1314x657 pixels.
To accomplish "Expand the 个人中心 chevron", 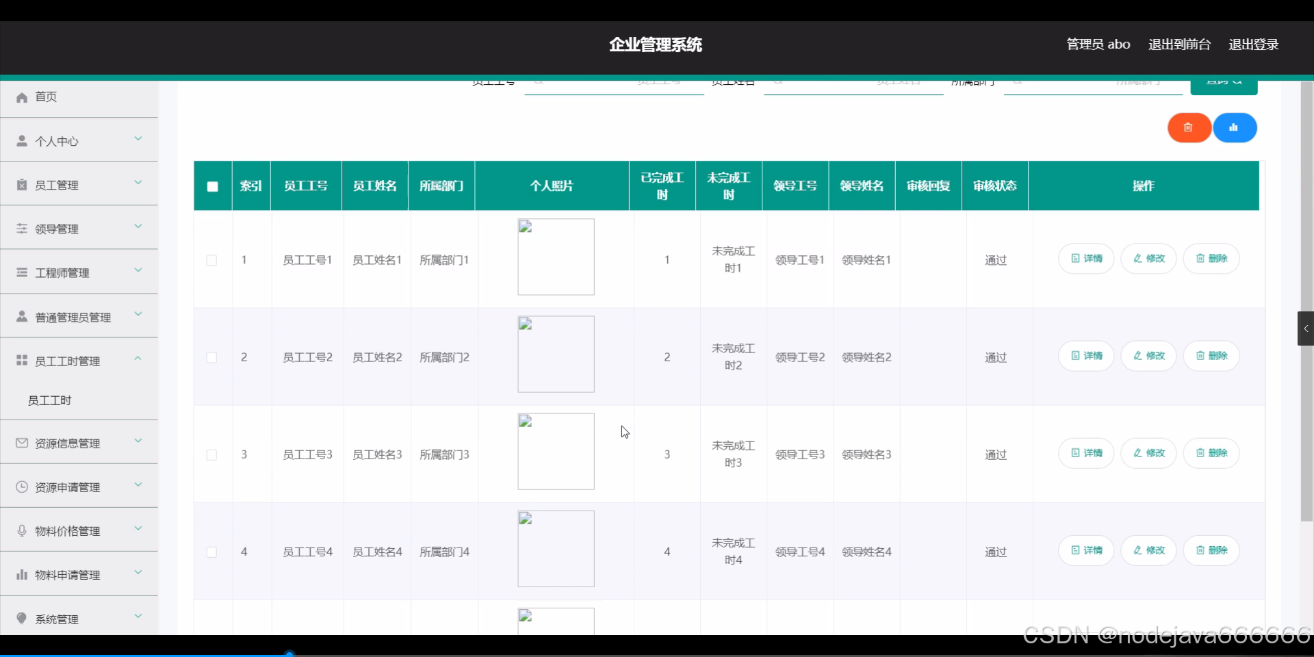I will [138, 139].
